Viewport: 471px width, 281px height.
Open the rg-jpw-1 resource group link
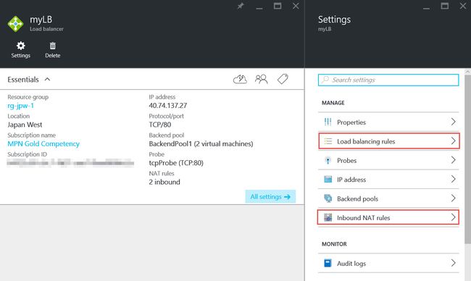pos(21,106)
